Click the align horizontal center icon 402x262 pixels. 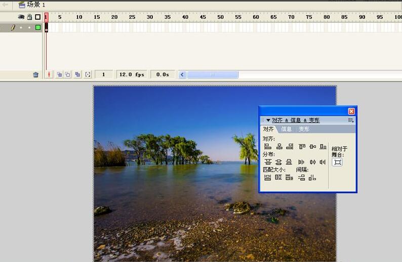coord(279,147)
